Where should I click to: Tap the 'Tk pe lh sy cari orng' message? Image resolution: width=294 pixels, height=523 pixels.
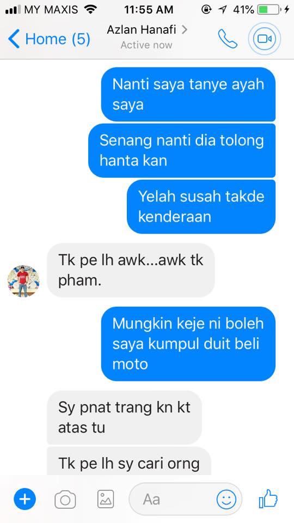tap(129, 462)
